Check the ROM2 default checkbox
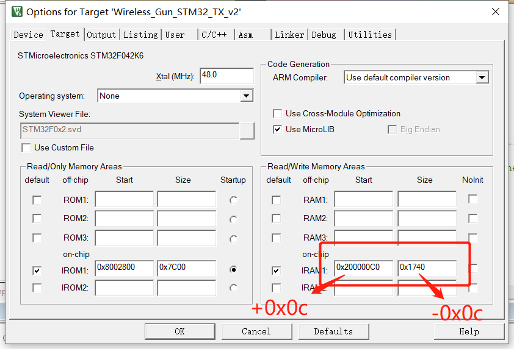The image size is (514, 349). (x=37, y=219)
